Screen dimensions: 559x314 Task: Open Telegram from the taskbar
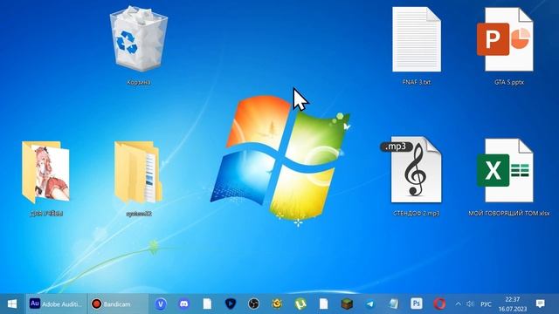click(x=370, y=304)
